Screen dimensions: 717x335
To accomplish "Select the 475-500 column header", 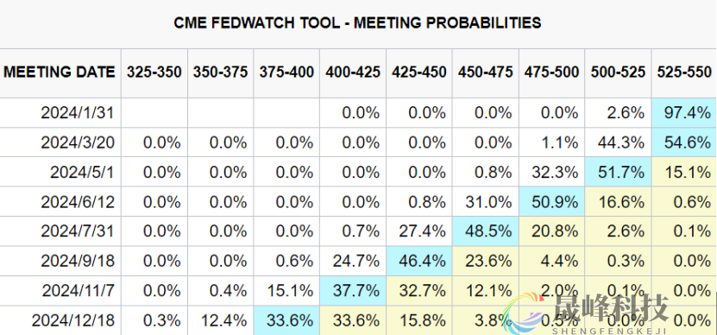I will click(x=552, y=73).
